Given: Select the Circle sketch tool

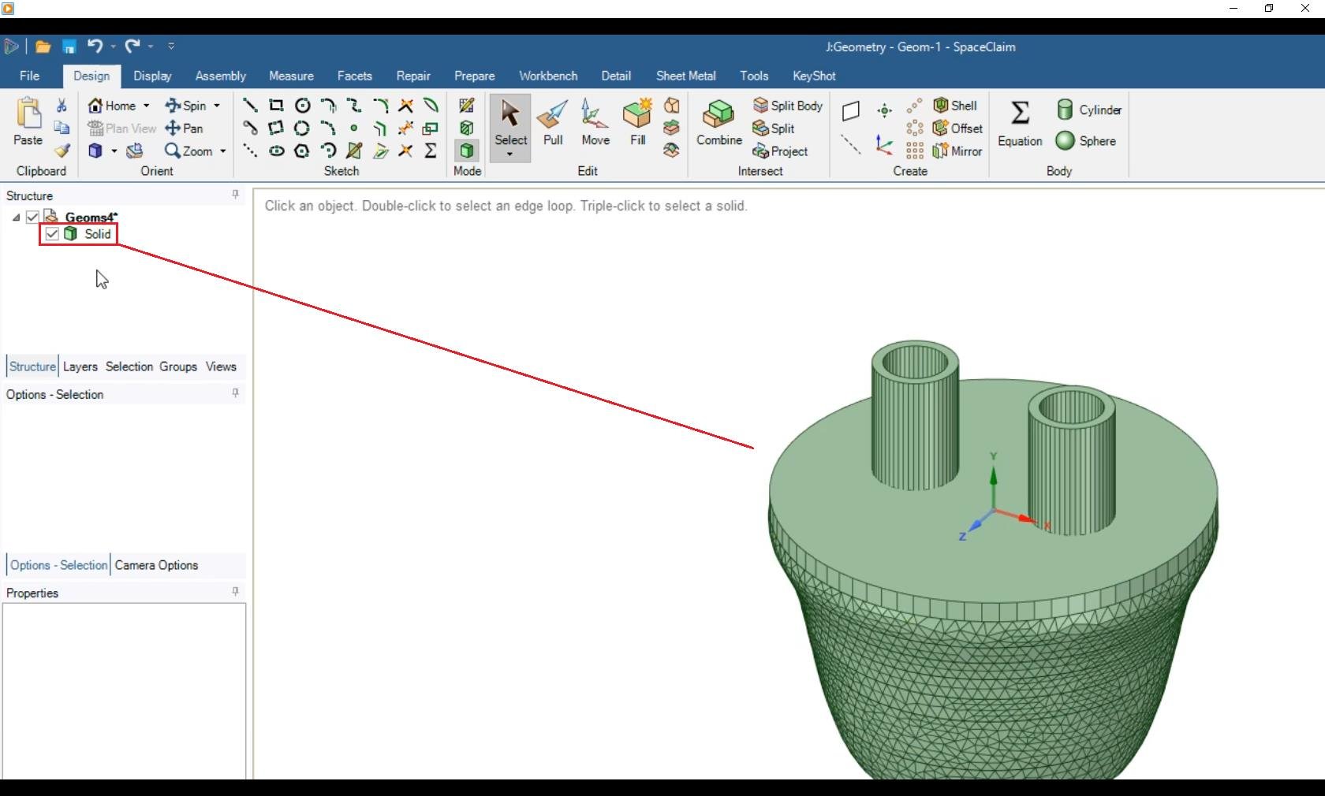Looking at the screenshot, I should pos(302,106).
